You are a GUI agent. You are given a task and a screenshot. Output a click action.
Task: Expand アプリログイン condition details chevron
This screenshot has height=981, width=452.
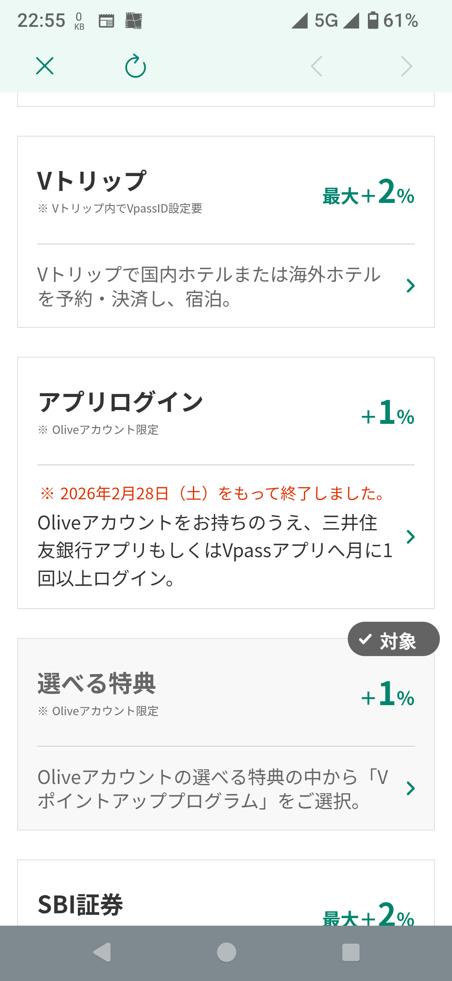coord(411,537)
